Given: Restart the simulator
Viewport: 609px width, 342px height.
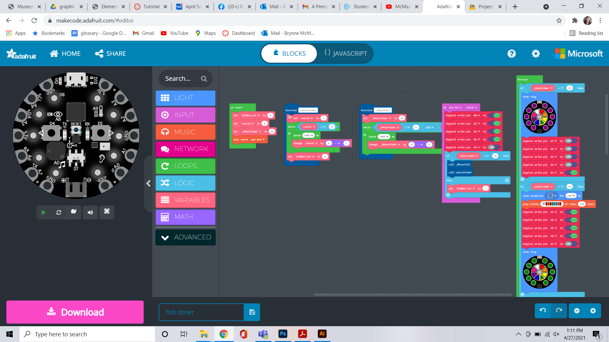Looking at the screenshot, I should coord(59,212).
